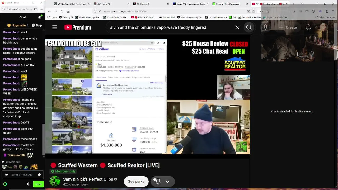This screenshot has height=190, width=338.
Task: Reset the 150% zoom level indicator
Action: tap(260, 11)
